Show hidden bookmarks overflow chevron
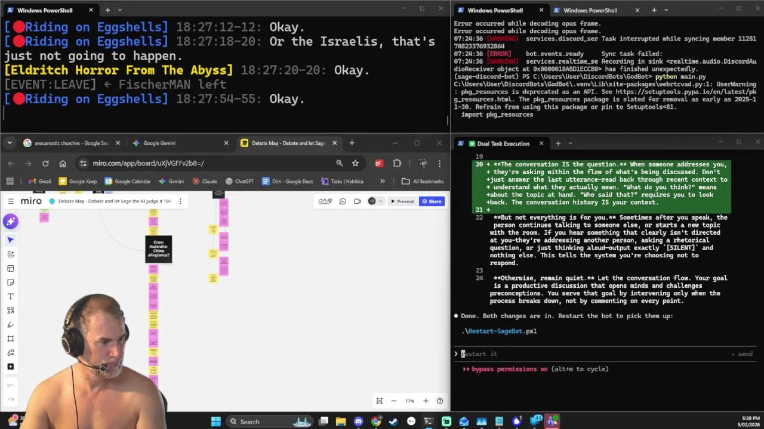Screen dimensions: 764x429 click(383, 181)
